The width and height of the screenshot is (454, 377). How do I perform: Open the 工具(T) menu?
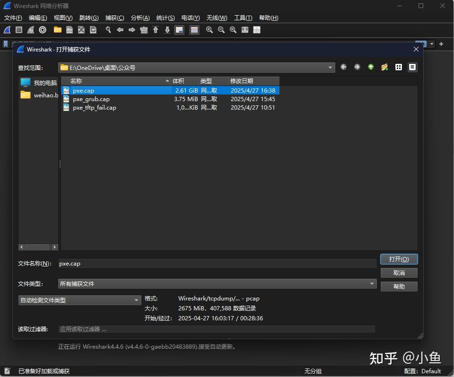click(x=243, y=18)
